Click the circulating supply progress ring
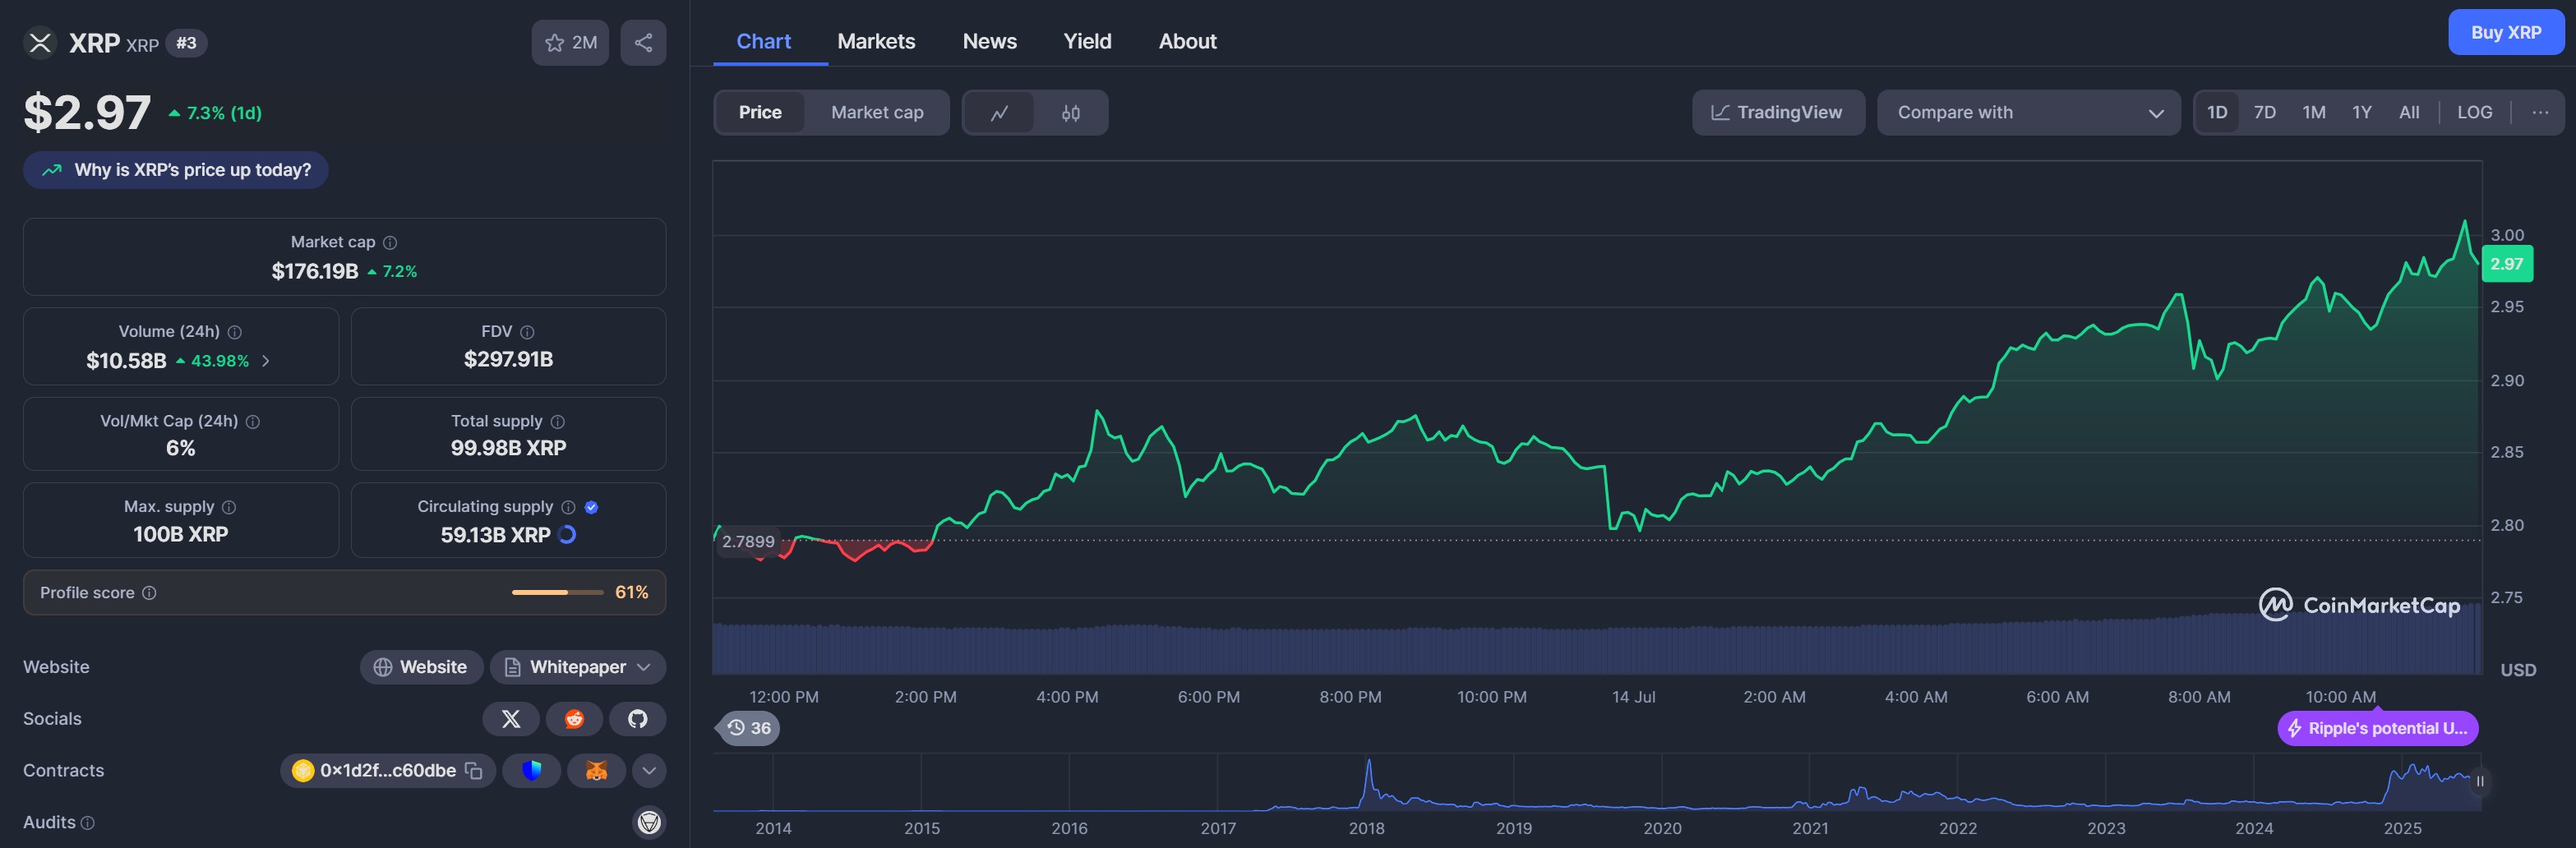Screen dimensions: 2576x848 [567, 535]
